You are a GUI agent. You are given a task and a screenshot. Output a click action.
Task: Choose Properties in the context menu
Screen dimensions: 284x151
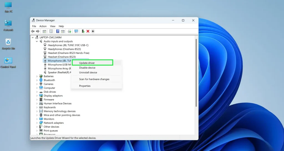tap(97, 86)
